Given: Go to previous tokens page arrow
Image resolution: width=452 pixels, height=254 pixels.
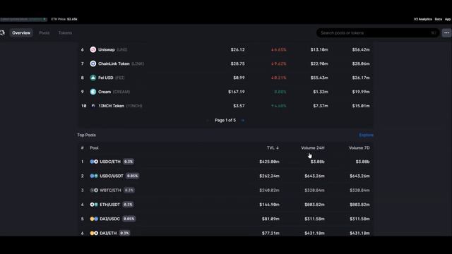Looking at the screenshot, I should coord(208,121).
